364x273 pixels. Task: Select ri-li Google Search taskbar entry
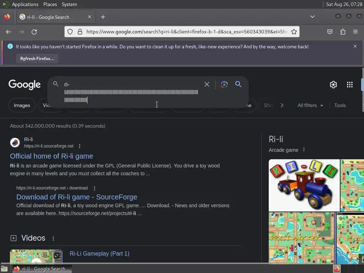42,269
